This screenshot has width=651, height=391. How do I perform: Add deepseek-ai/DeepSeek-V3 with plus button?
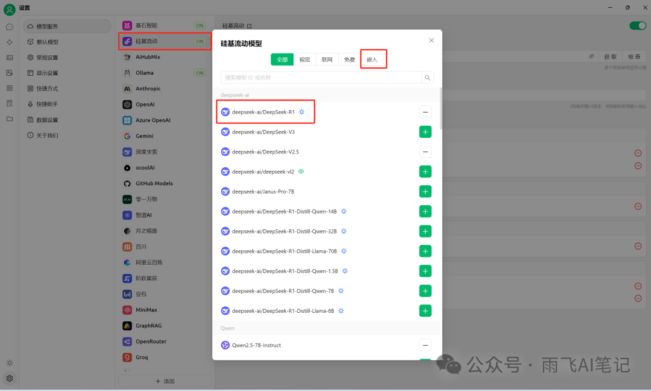click(425, 132)
